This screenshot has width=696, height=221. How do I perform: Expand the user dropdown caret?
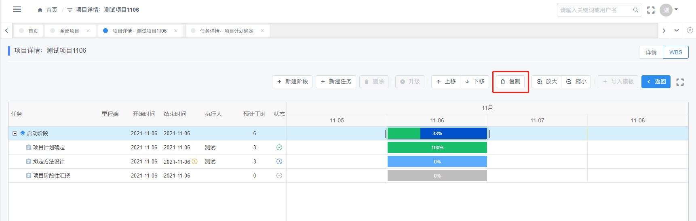click(x=676, y=9)
